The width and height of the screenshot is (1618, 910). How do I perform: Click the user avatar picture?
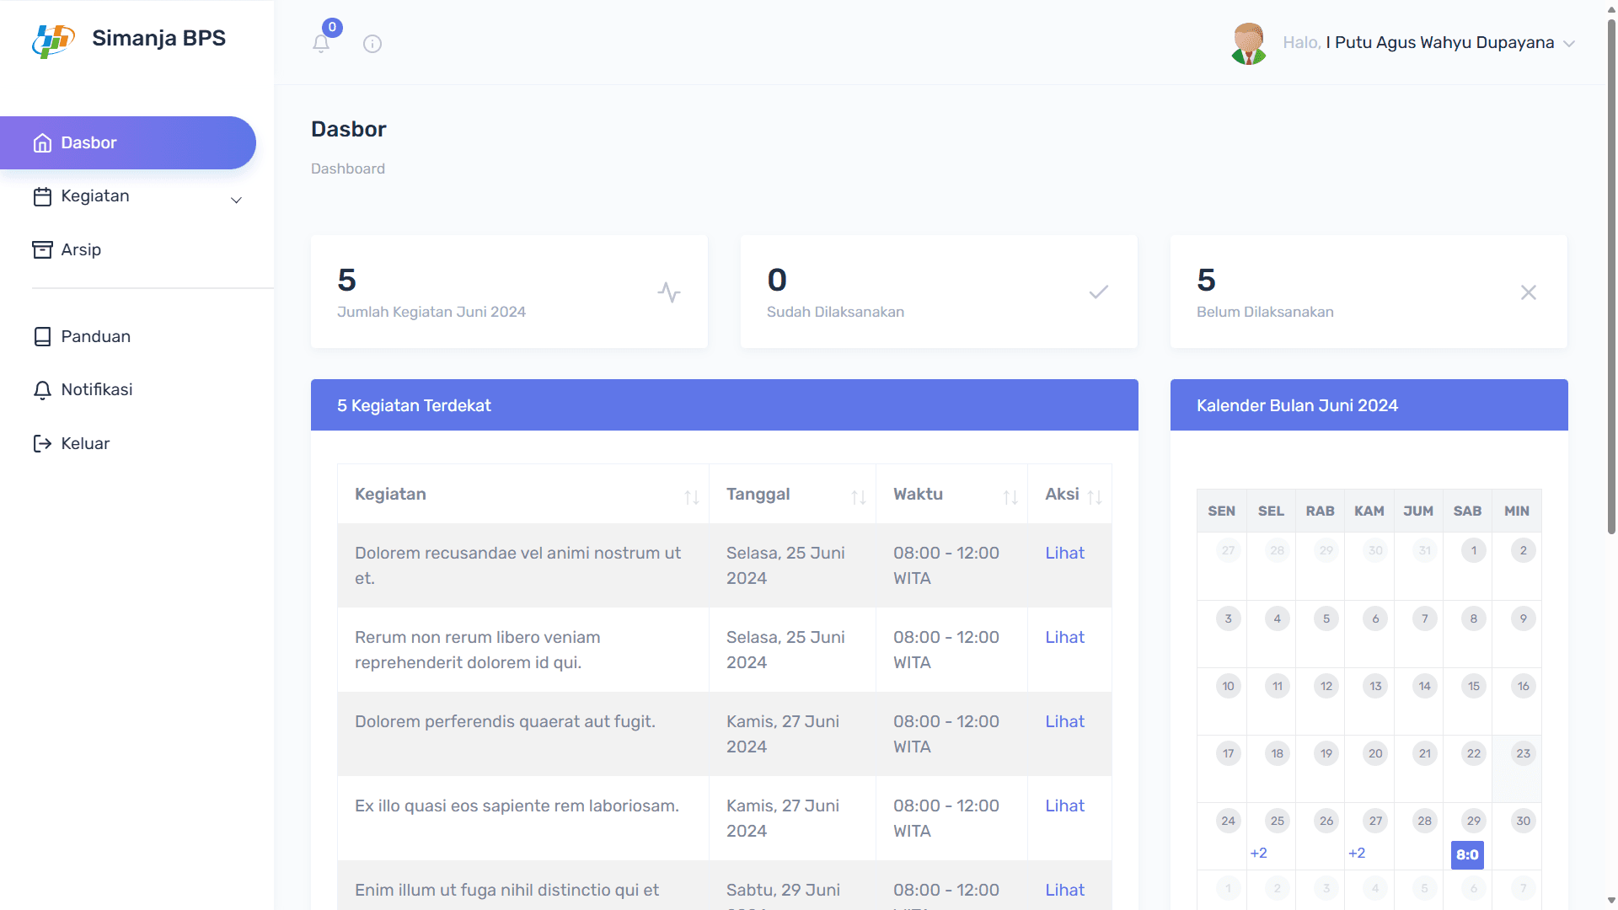coord(1248,43)
